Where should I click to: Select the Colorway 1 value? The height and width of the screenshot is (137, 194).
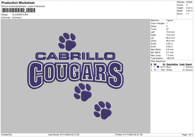coord(17,17)
